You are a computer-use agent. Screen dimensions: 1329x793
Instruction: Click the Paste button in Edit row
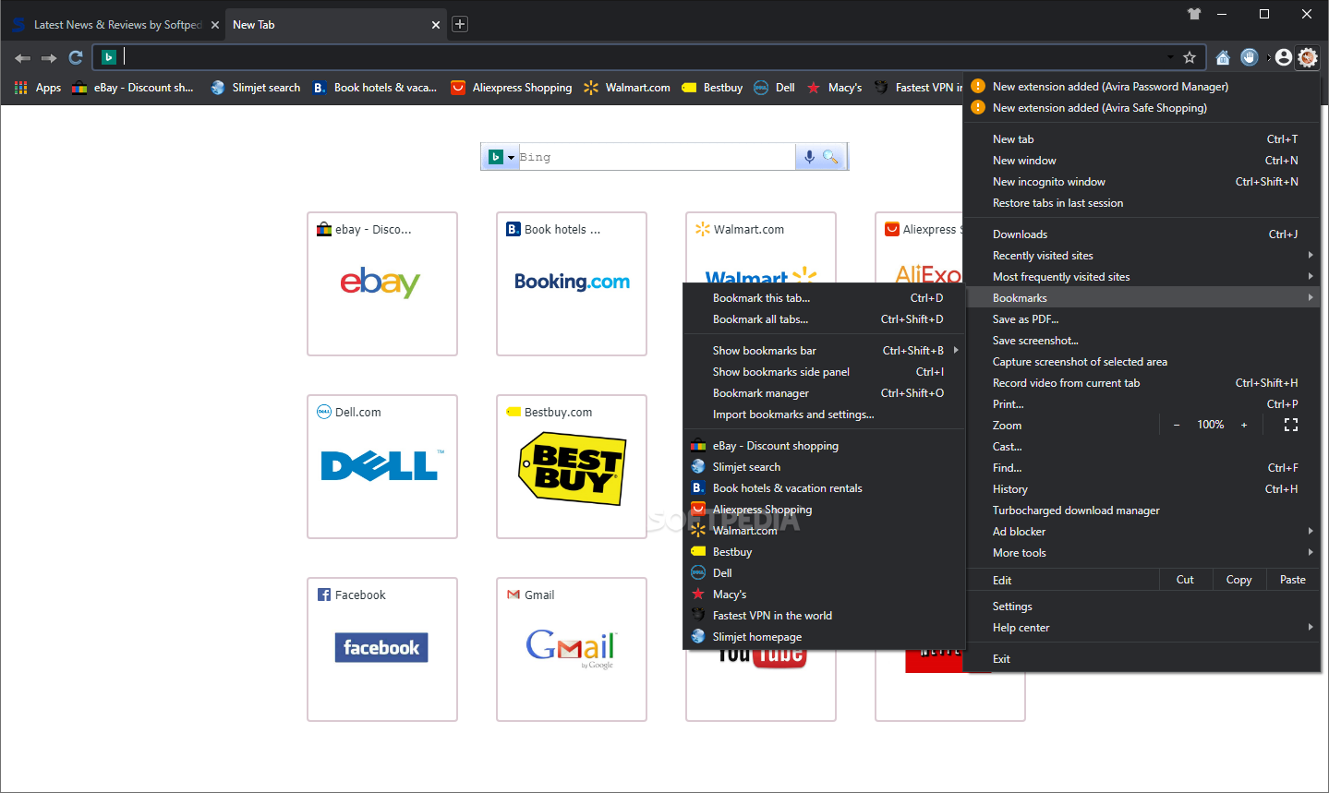tap(1293, 580)
